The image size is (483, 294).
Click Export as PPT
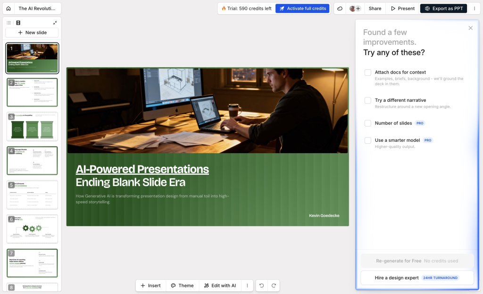[x=443, y=8]
